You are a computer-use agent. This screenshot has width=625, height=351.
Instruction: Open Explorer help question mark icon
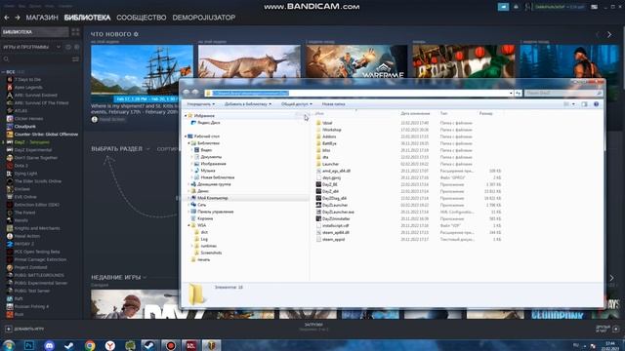pyautogui.click(x=596, y=104)
